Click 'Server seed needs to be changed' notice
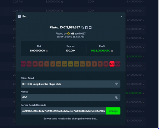 [71, 119]
